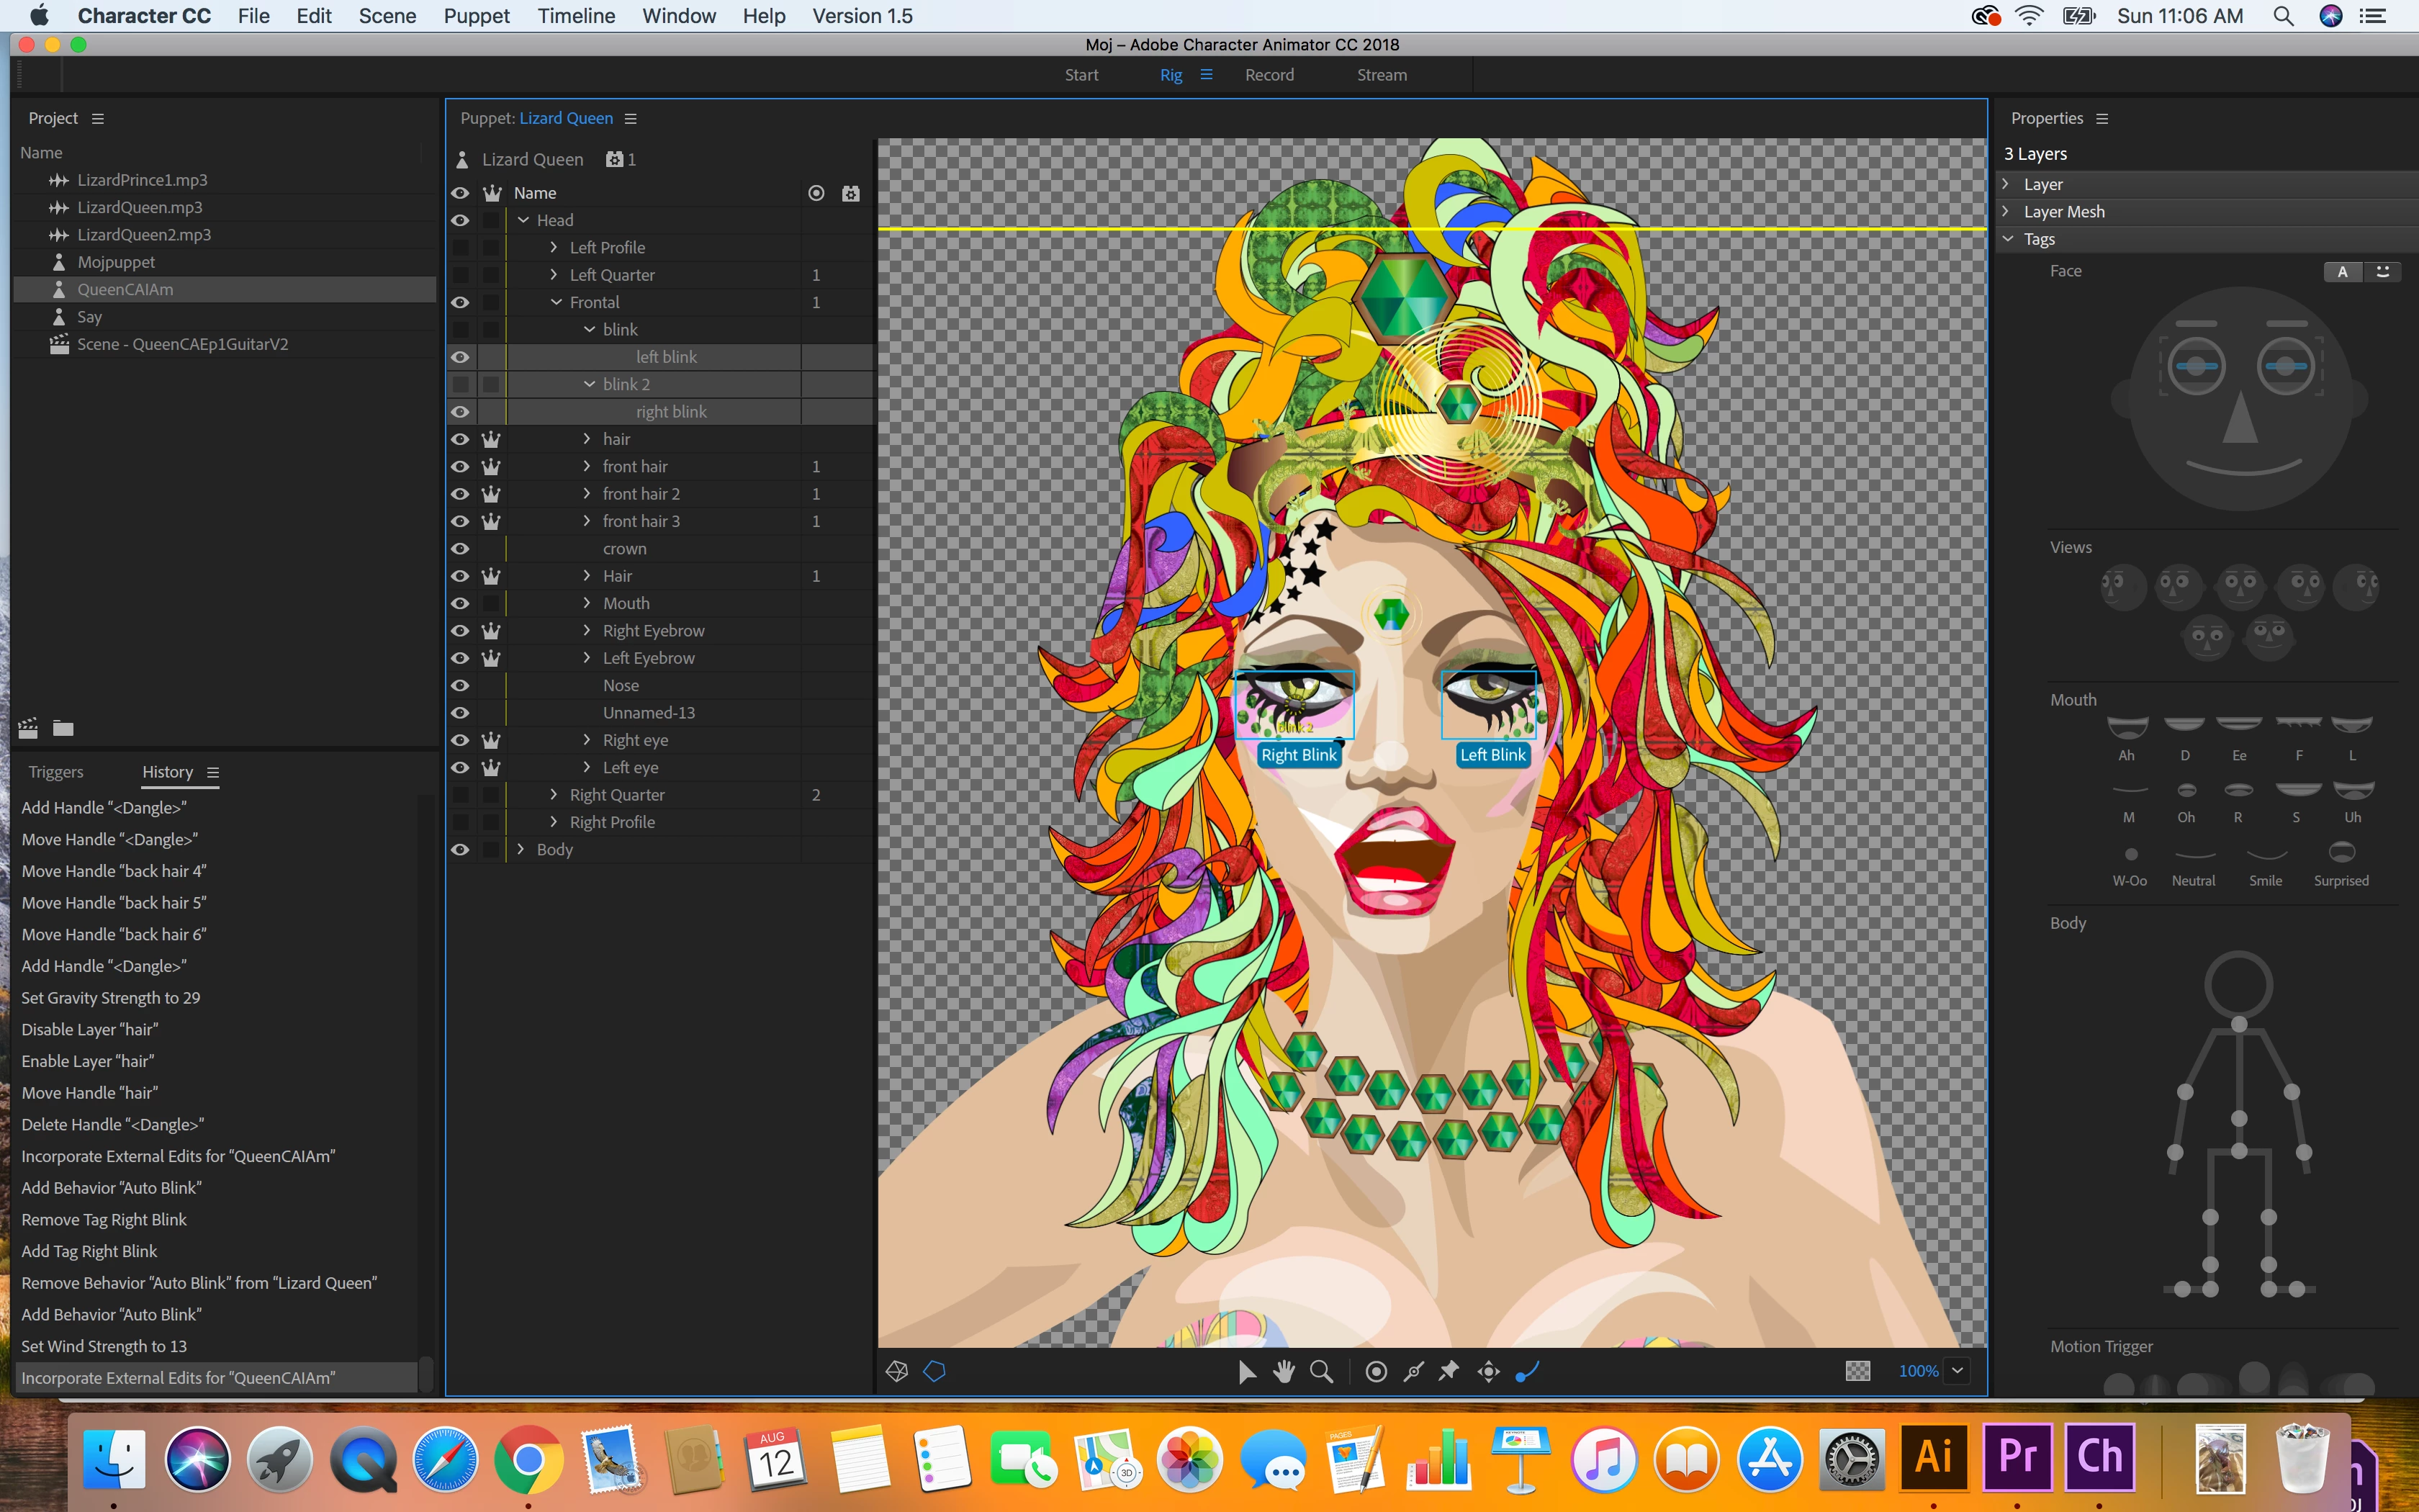Click text tag view button A
2419x1512 pixels.
click(2342, 271)
